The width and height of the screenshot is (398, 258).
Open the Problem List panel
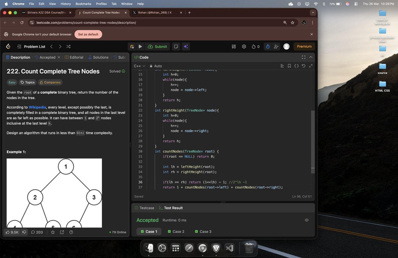[x=31, y=46]
